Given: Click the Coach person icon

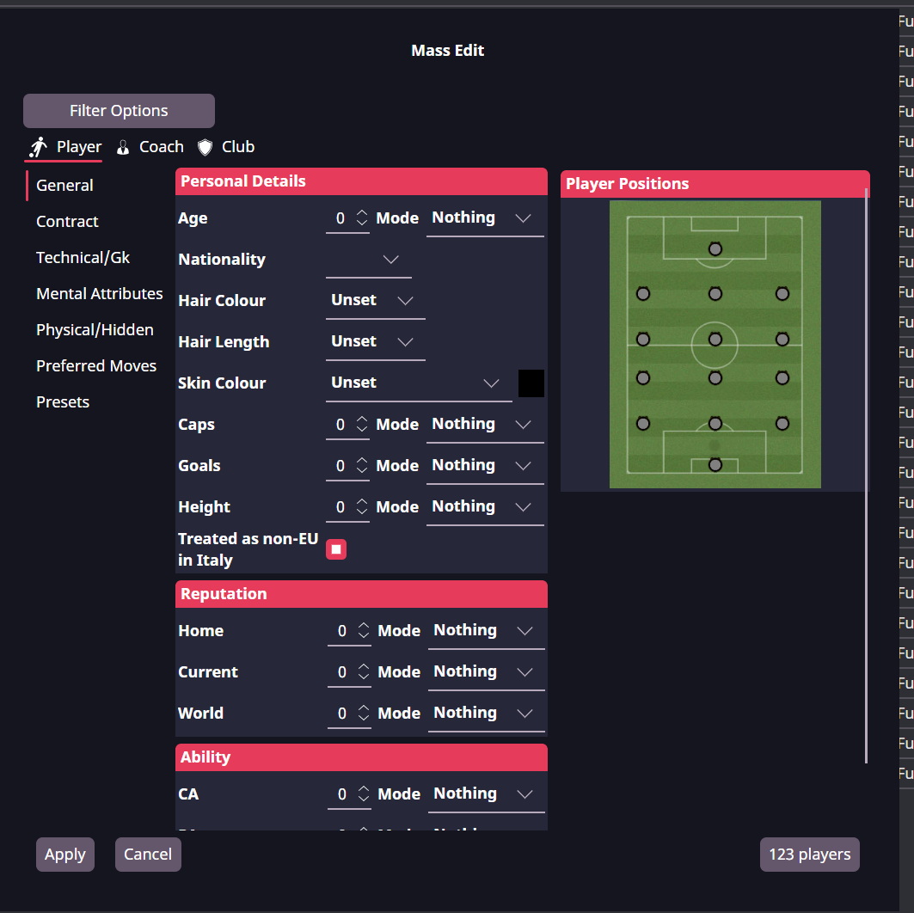Looking at the screenshot, I should tap(123, 147).
